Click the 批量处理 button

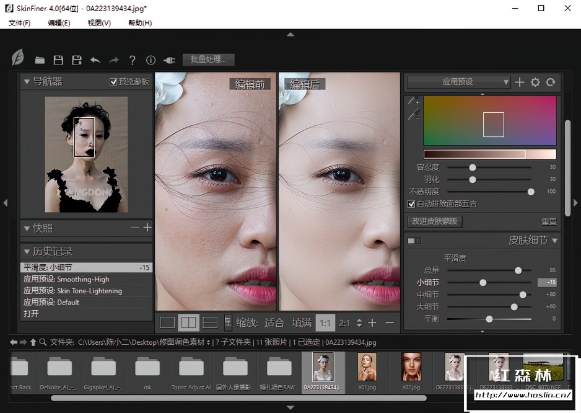click(208, 60)
